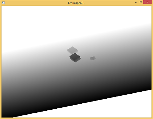Click the white background above the floor plane

76,20
